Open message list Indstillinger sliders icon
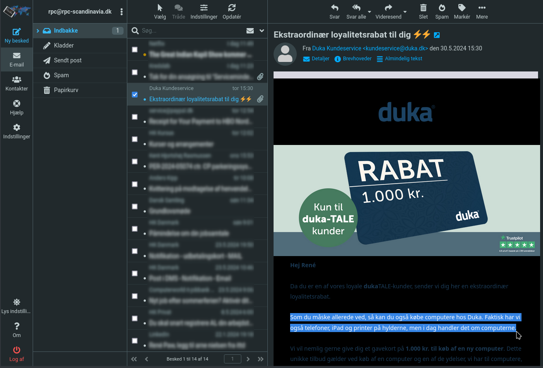The image size is (543, 368). coord(204,12)
